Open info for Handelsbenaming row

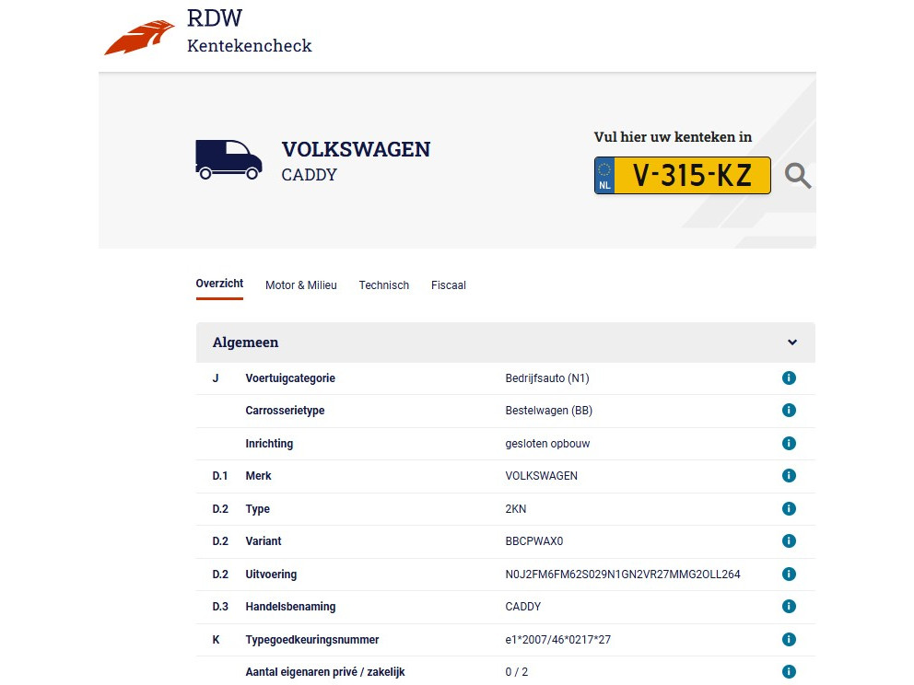click(789, 607)
